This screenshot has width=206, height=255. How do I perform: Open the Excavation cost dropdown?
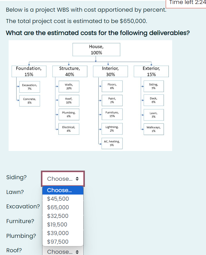(x=62, y=207)
